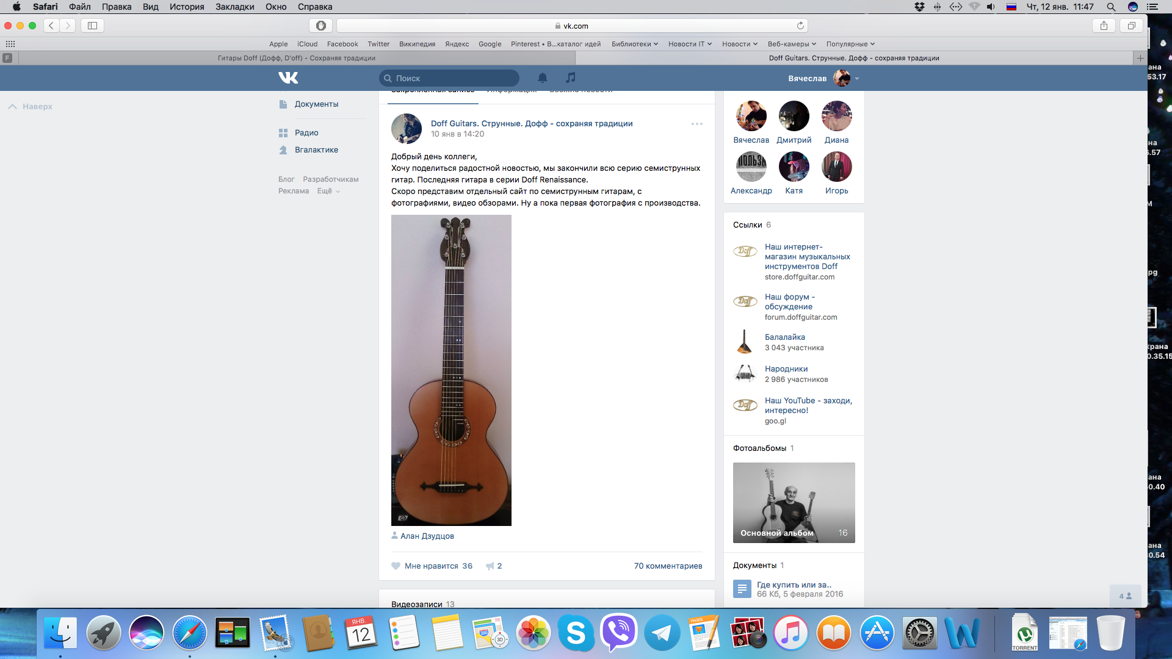Open the Библиотеки bookmarks folder dropdown
Viewport: 1172px width, 659px height.
coord(634,44)
